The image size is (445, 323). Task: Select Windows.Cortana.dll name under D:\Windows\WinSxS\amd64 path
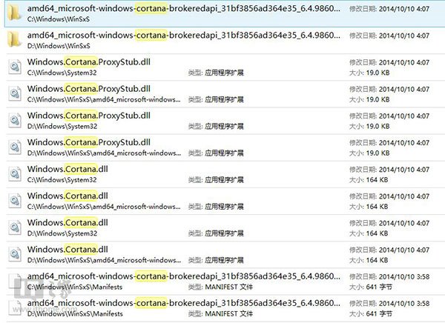[x=67, y=250]
